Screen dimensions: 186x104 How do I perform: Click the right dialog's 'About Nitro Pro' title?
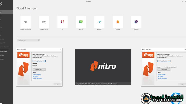point(146,50)
